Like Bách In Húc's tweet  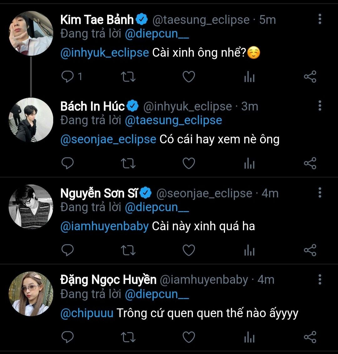189,164
